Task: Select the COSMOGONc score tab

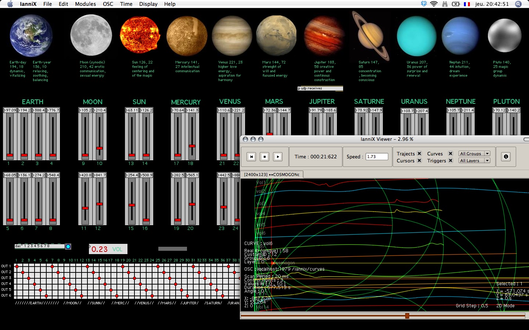Action: pyautogui.click(x=272, y=175)
